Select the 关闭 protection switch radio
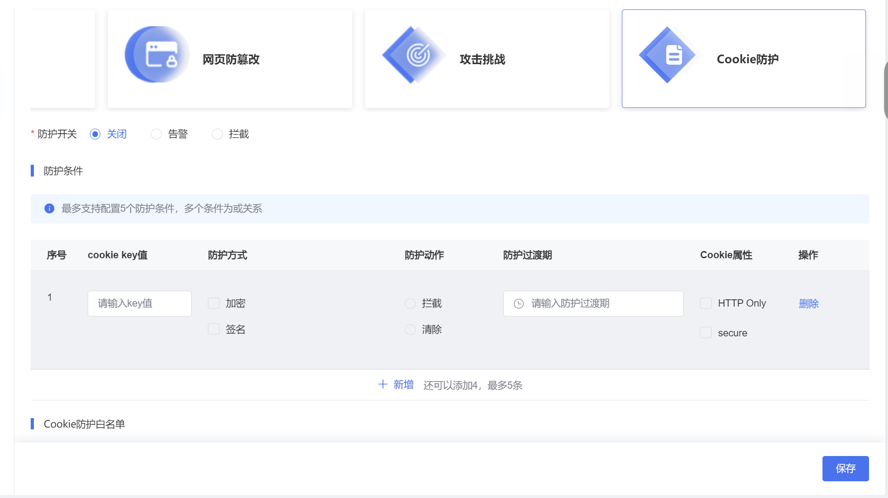The height and width of the screenshot is (498, 888). (95, 134)
